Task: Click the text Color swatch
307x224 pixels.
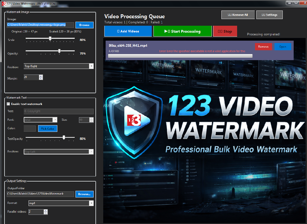Action: pos(30,129)
